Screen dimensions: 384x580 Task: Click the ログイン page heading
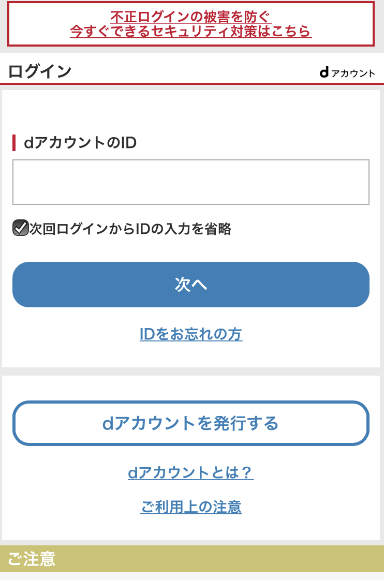40,71
